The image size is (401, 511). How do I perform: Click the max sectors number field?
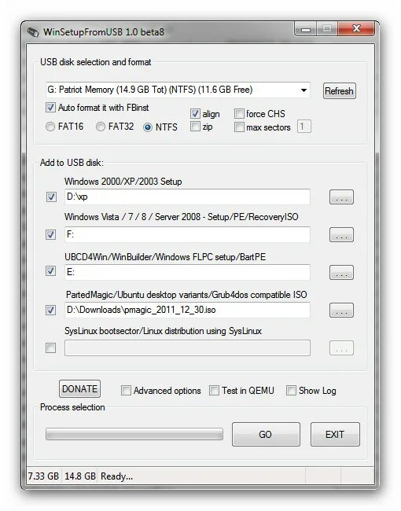(x=304, y=127)
